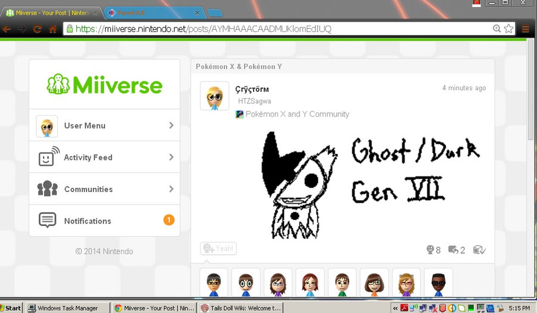Open the Mii in orange shirt with glasses
This screenshot has height=313, width=537.
tap(374, 283)
